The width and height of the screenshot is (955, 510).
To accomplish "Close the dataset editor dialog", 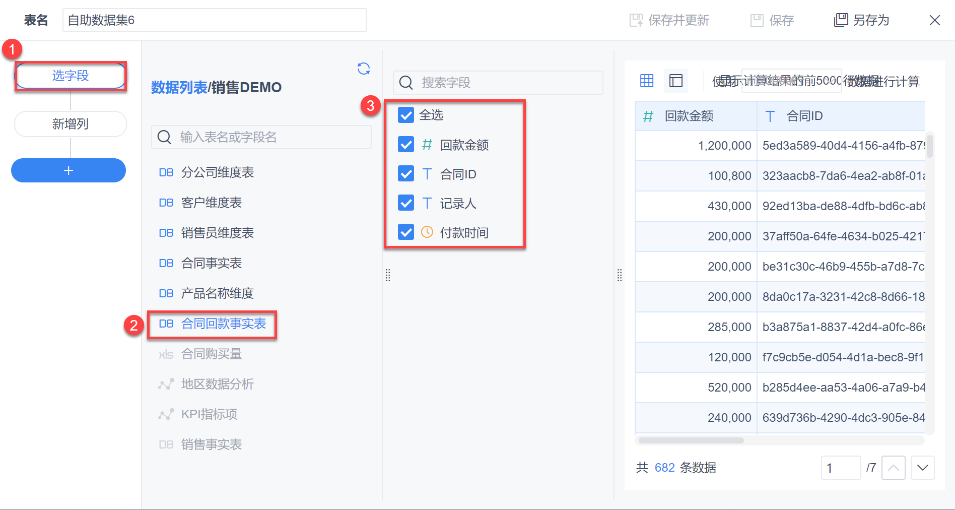I will [935, 20].
